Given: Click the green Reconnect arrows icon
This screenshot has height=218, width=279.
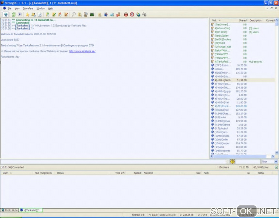Looking at the screenshot, I should click(14, 15).
